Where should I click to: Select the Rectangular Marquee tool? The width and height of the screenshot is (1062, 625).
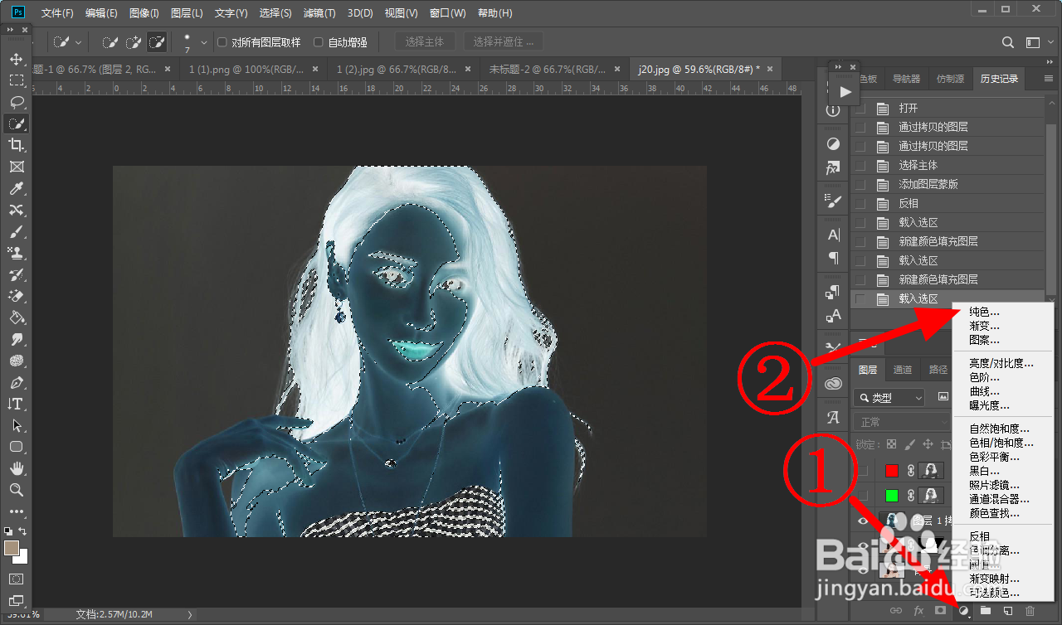click(x=16, y=81)
